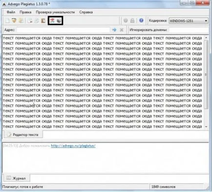Open help with the blue question icon
This screenshot has height=192, width=212.
(141, 21)
